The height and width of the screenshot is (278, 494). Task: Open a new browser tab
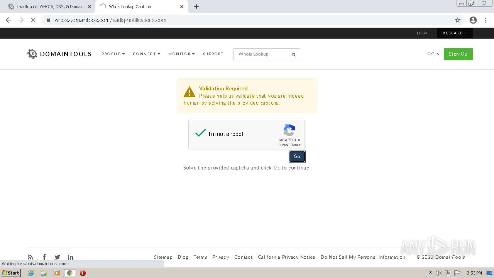click(196, 7)
